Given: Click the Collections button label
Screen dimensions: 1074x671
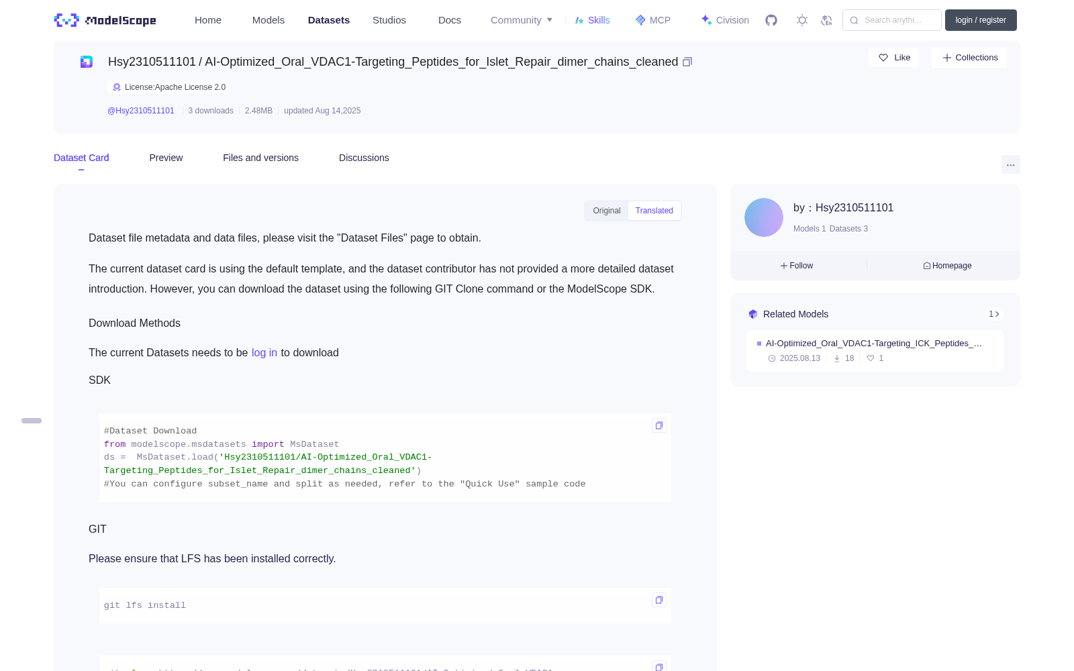Looking at the screenshot, I should [x=977, y=58].
